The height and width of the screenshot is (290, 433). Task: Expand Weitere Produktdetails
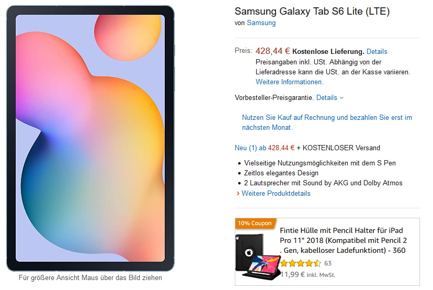click(x=276, y=193)
